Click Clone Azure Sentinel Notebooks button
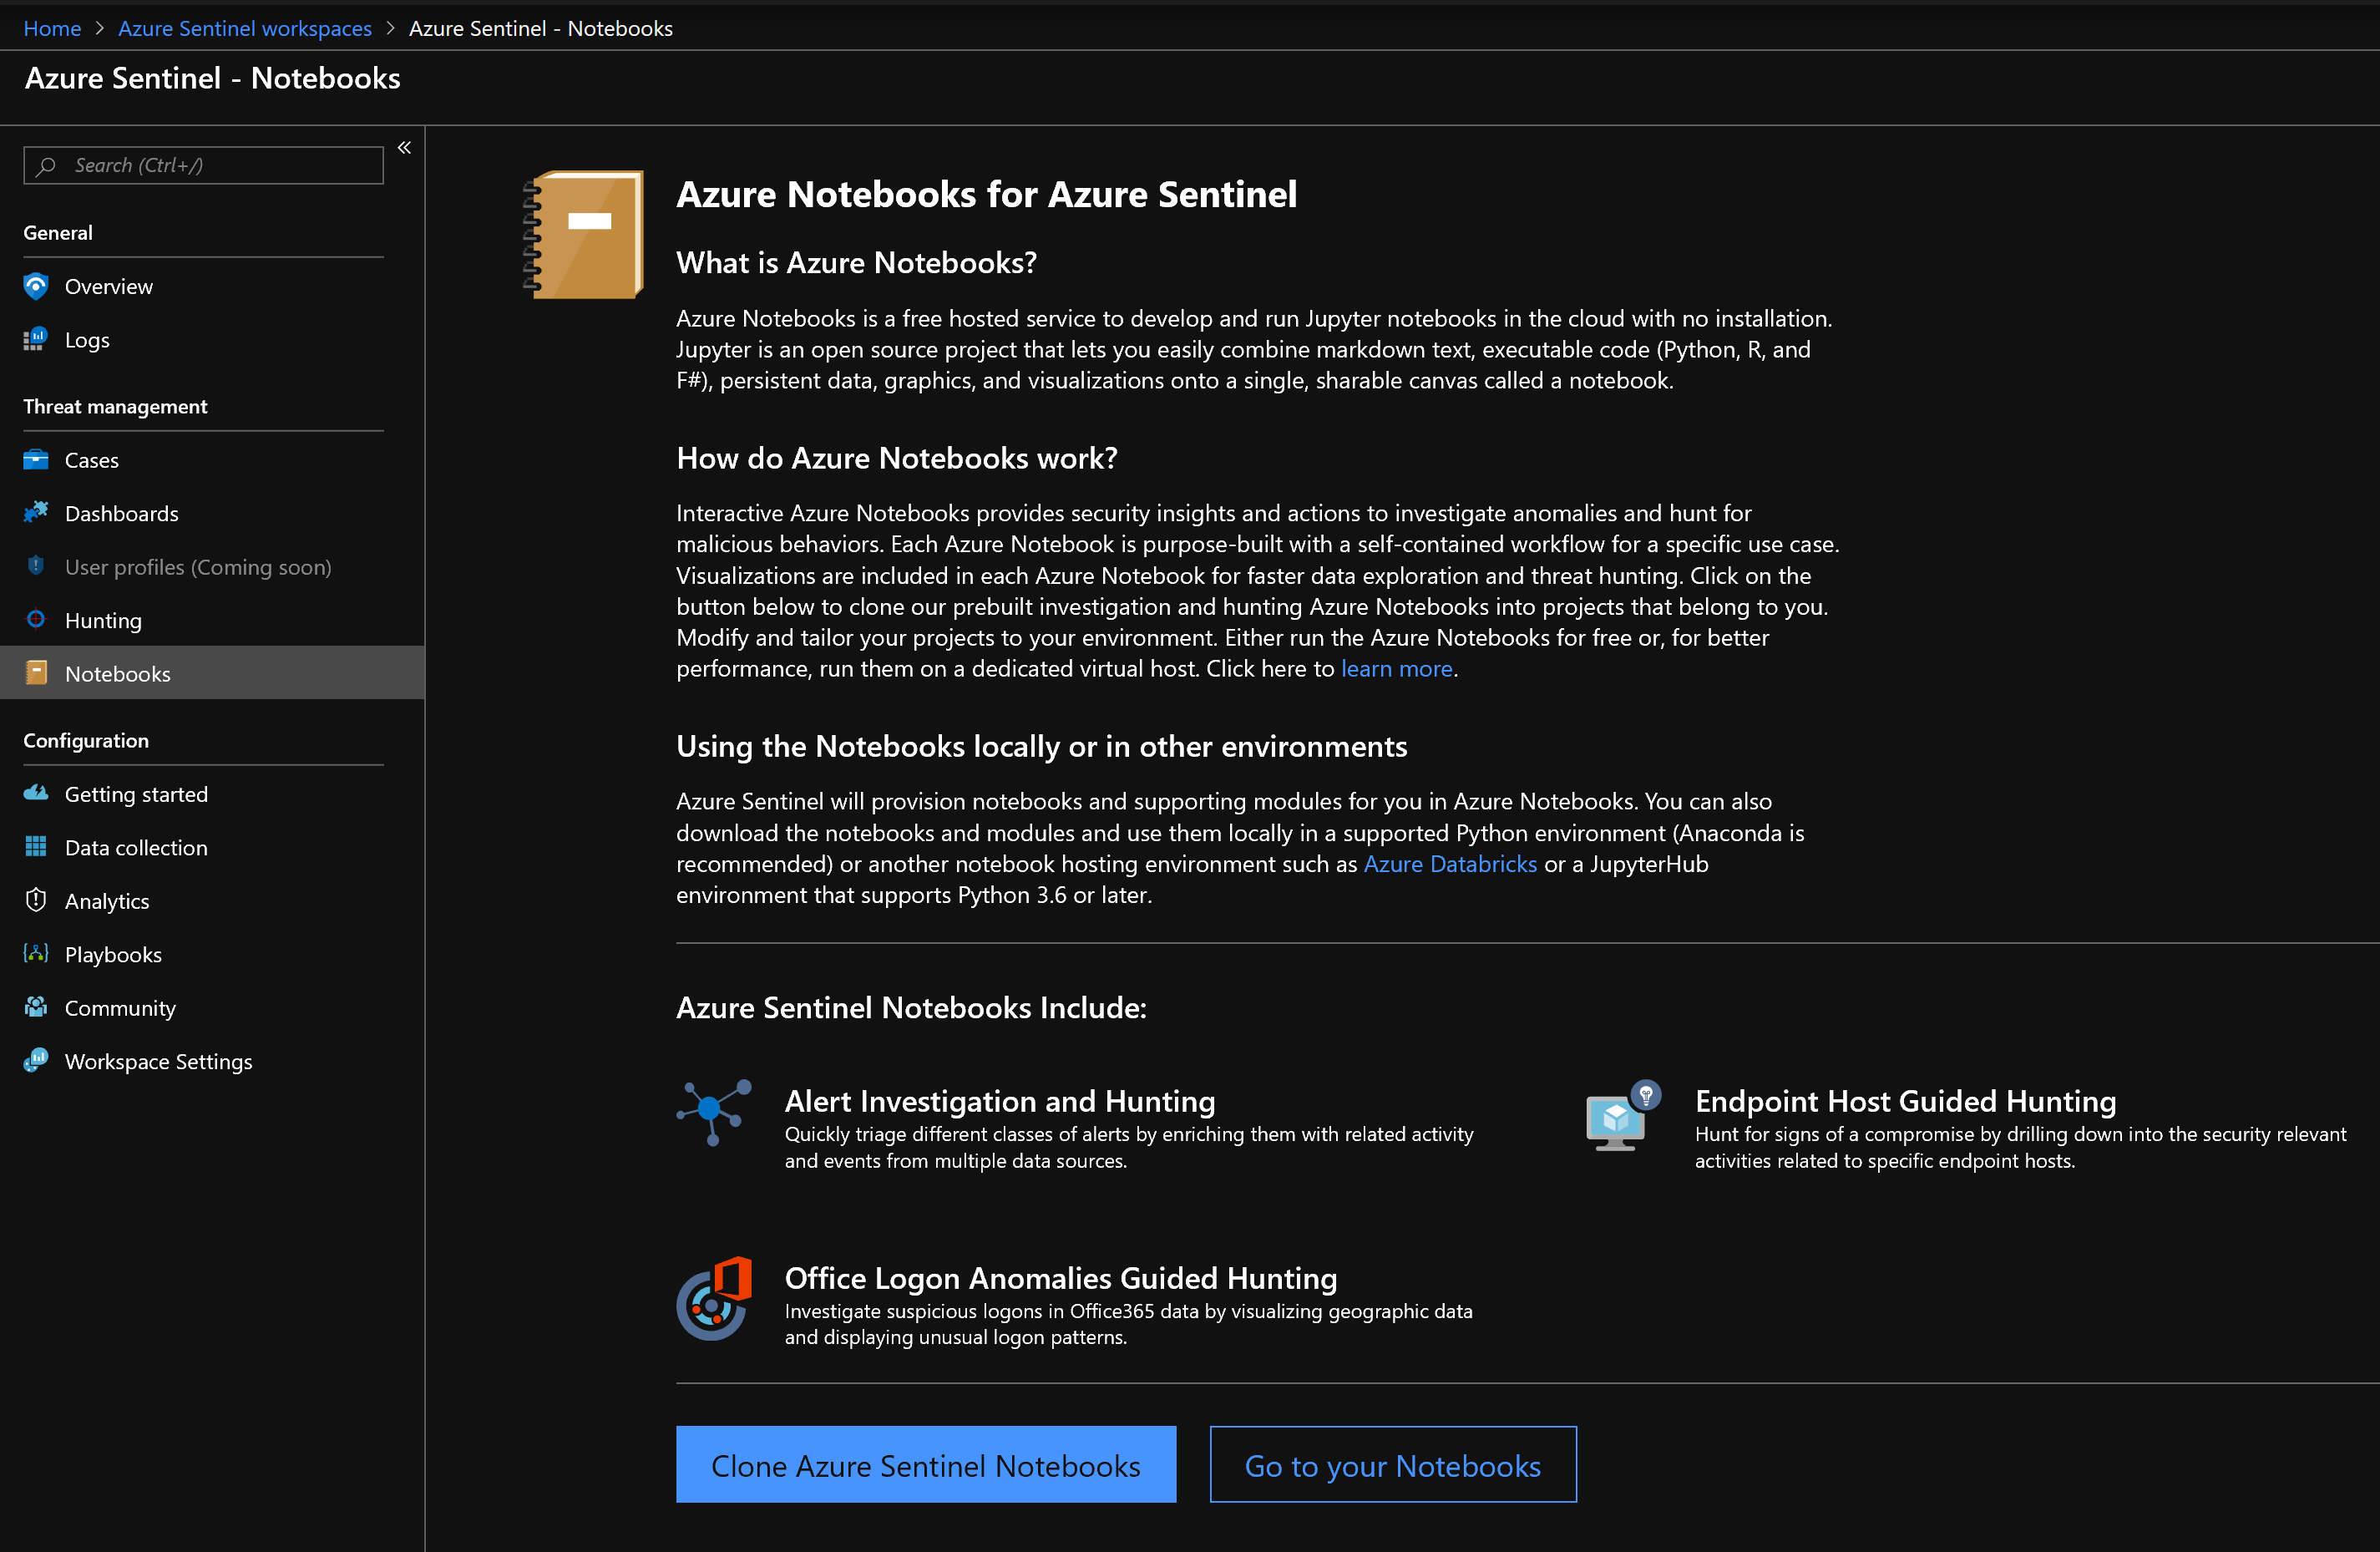 point(925,1465)
